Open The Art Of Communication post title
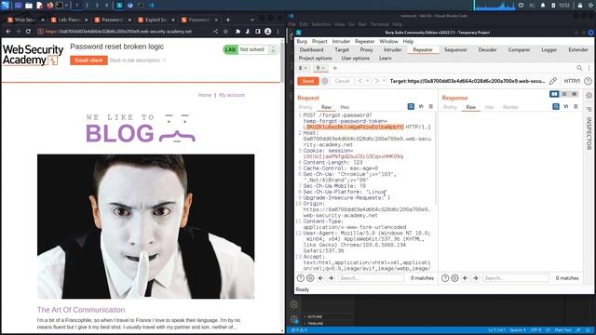The image size is (596, 335). (81, 310)
